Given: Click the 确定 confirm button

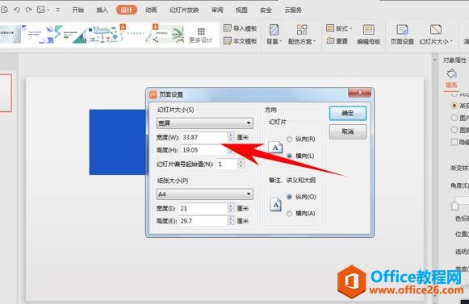Looking at the screenshot, I should 348,113.
